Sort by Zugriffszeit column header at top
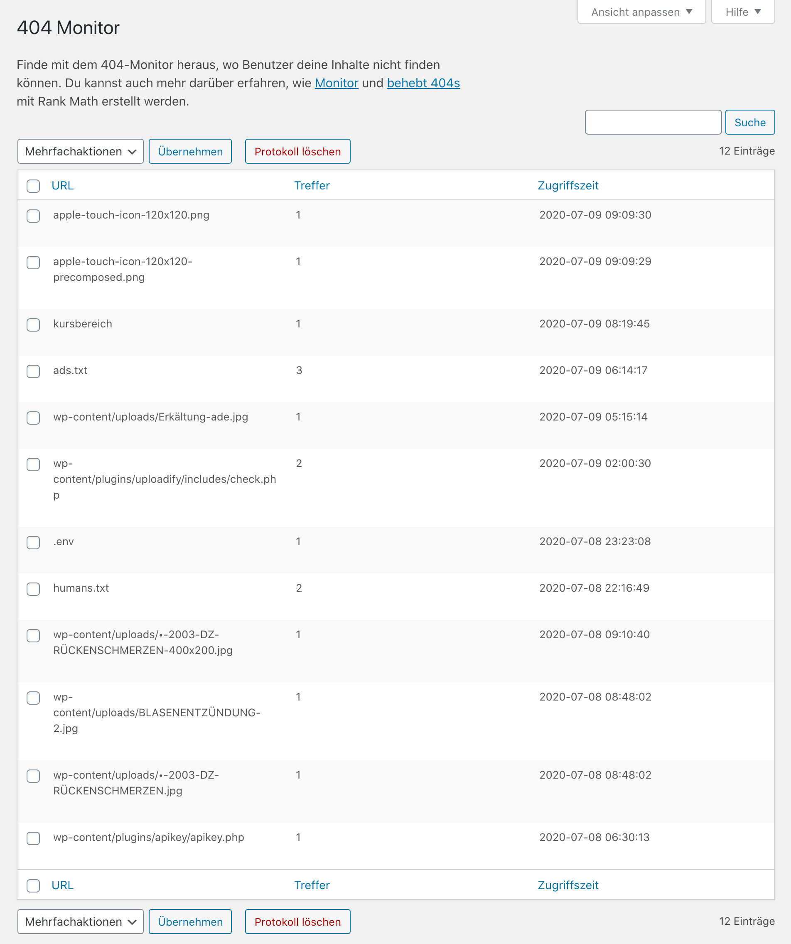791x944 pixels. pyautogui.click(x=568, y=186)
